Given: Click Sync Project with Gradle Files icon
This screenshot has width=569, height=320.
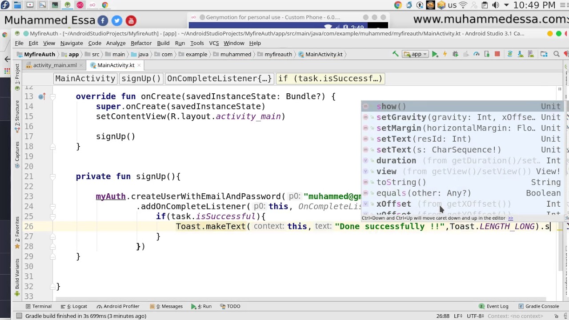Looking at the screenshot, I should pyautogui.click(x=510, y=54).
